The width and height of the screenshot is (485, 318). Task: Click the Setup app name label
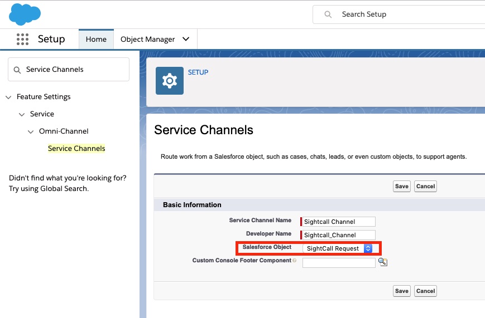(51, 39)
